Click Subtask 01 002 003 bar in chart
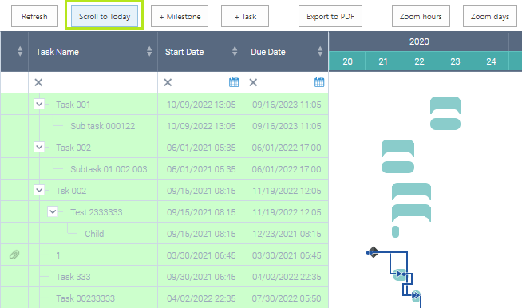Screen dimensions: 522x308 397,167
